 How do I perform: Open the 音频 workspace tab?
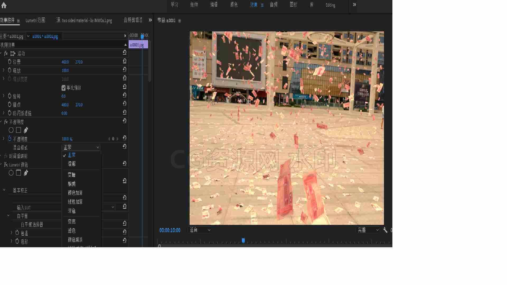point(274,5)
